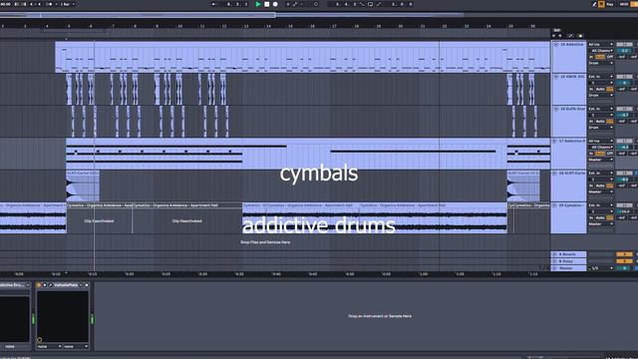Set track 14 monitor to Off
The height and width of the screenshot is (359, 638).
pos(610,57)
